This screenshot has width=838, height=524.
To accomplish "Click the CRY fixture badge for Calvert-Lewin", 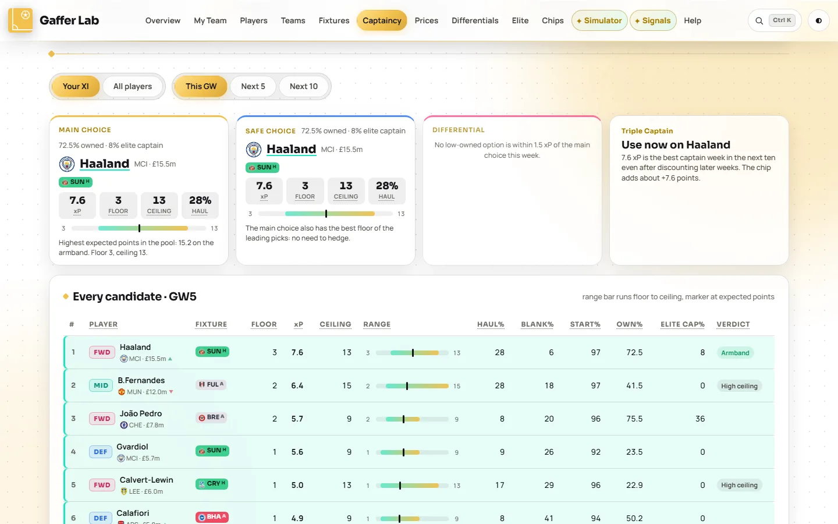I will click(212, 484).
